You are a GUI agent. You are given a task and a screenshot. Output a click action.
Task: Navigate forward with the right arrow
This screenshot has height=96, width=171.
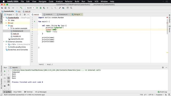[17, 8]
